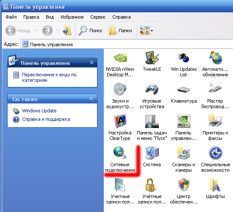Open the Настройка ClearType icon
The width and height of the screenshot is (233, 212).
pyautogui.click(x=120, y=121)
